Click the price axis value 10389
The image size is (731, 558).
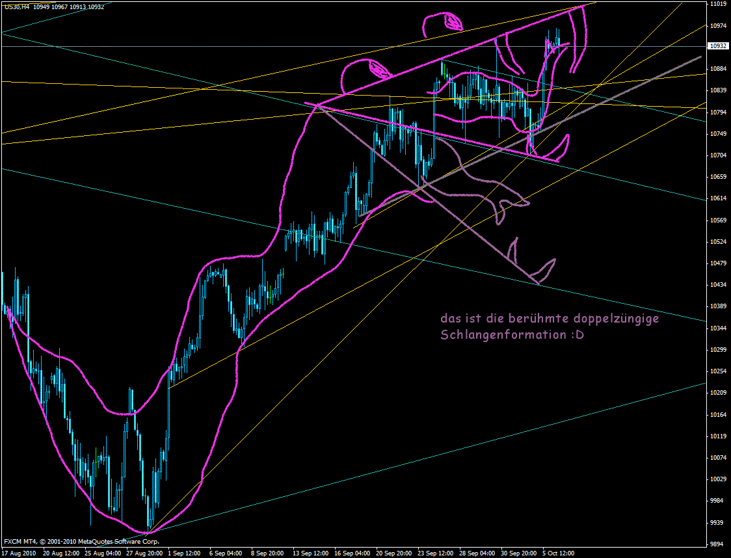(x=719, y=306)
